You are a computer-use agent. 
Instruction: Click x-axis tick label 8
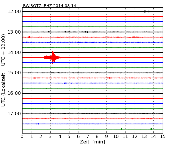point(97,136)
